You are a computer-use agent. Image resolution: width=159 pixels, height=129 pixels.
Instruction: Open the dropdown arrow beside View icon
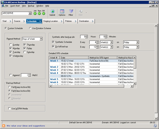coord(86,13)
